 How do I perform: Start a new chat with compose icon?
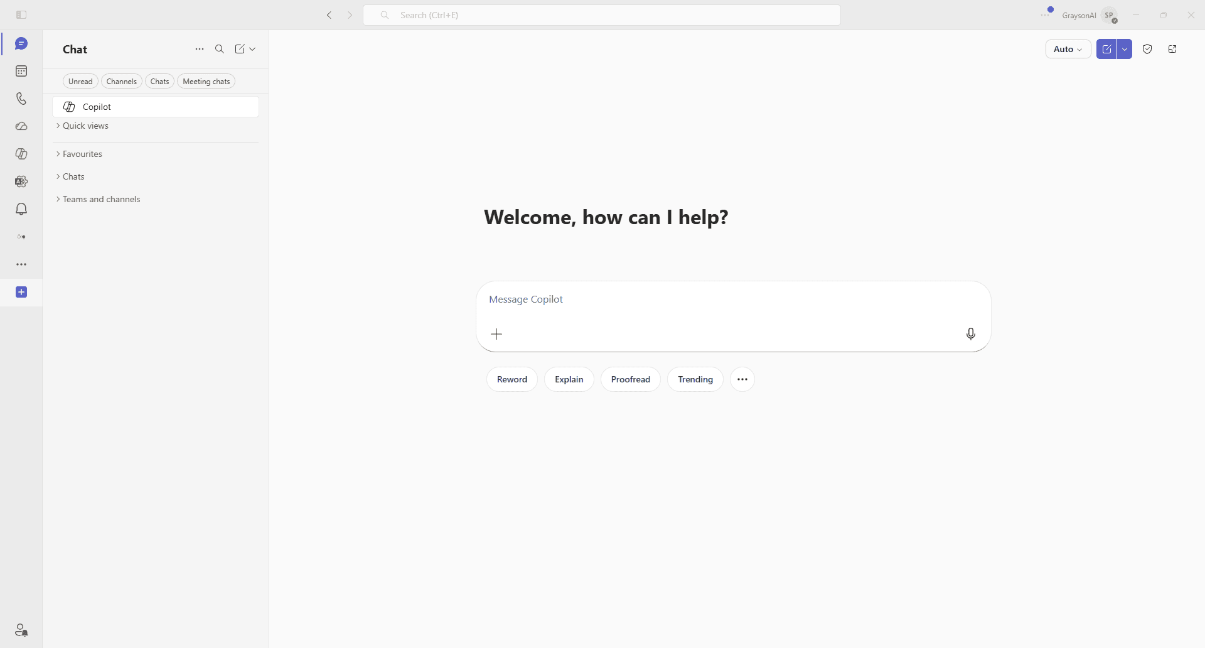pos(240,49)
